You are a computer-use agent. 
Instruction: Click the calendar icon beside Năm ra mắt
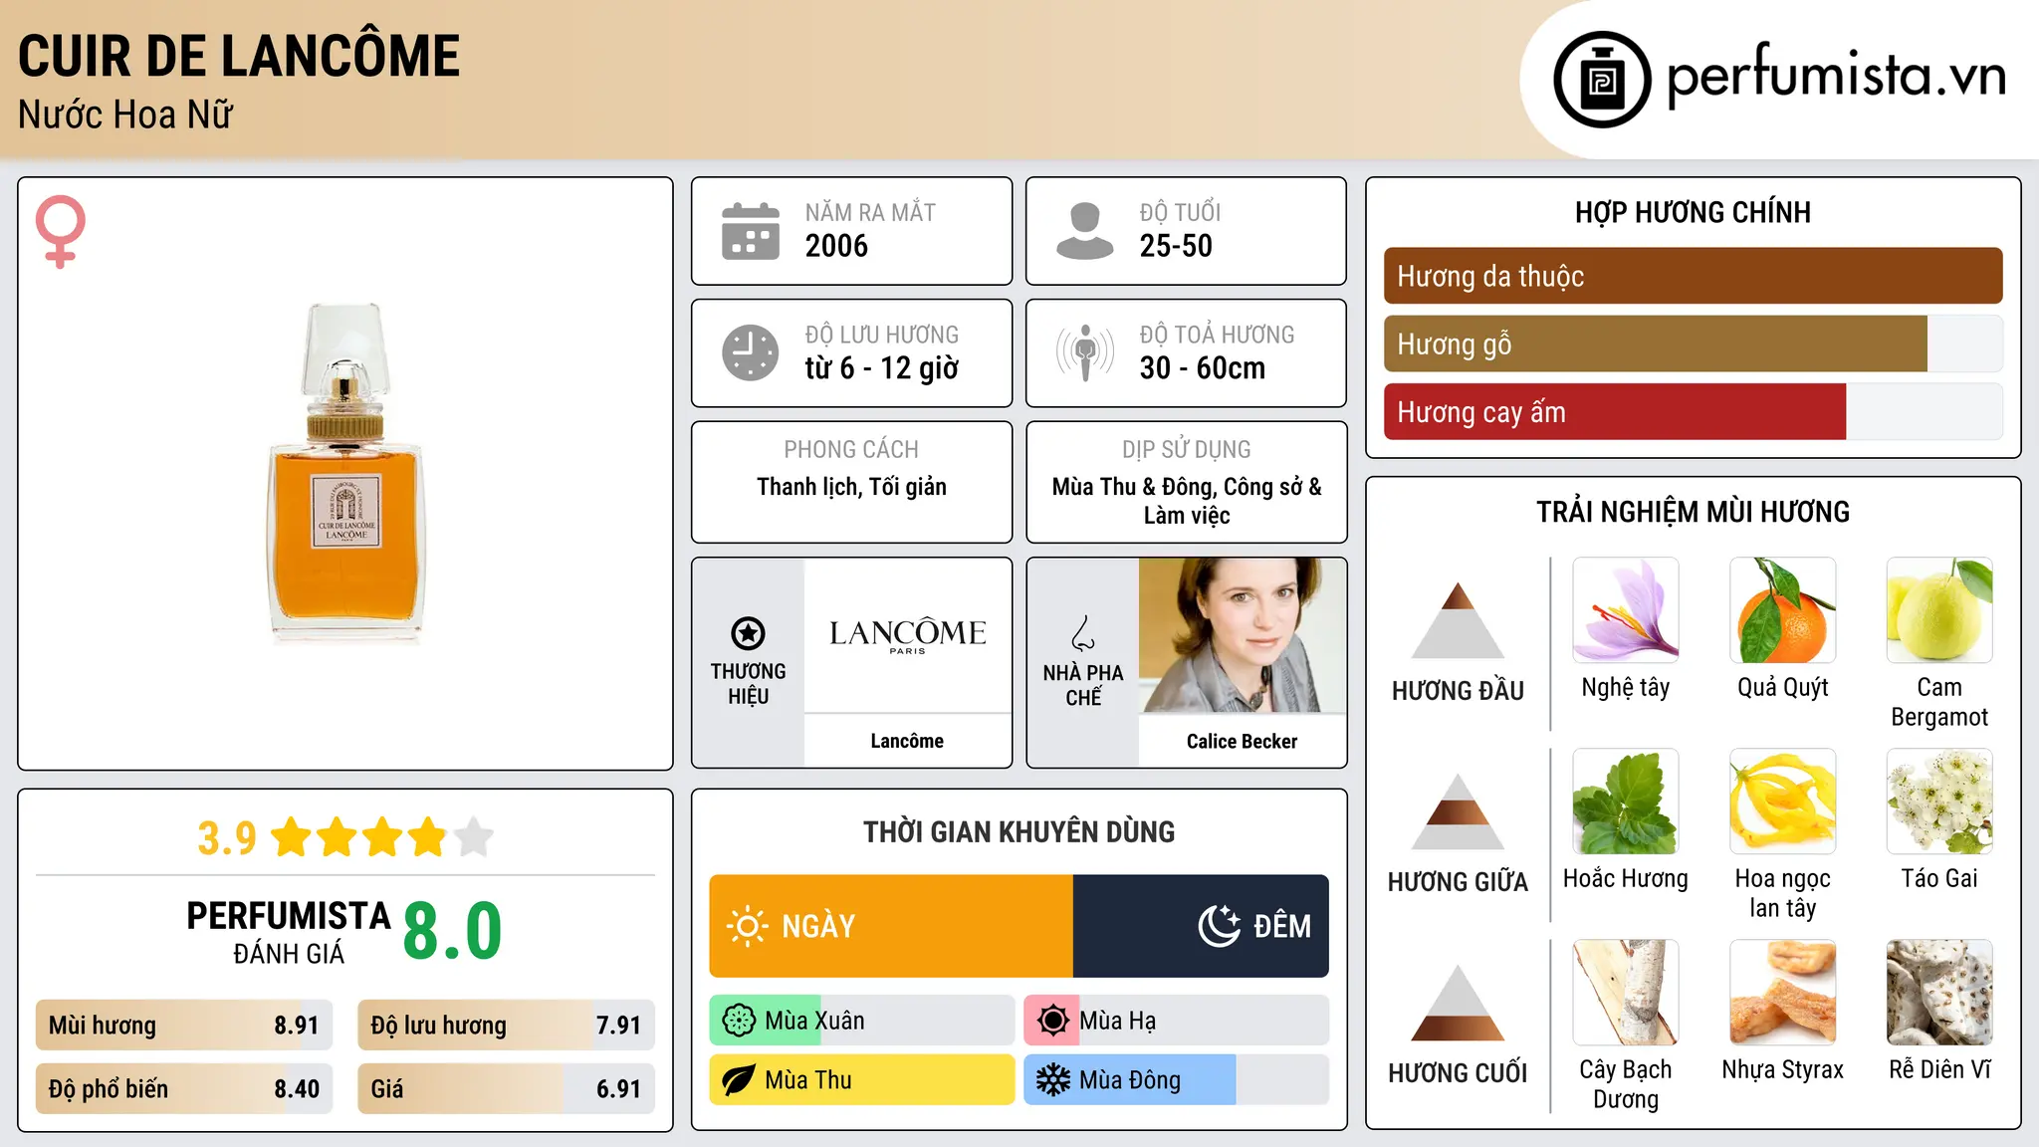[751, 231]
